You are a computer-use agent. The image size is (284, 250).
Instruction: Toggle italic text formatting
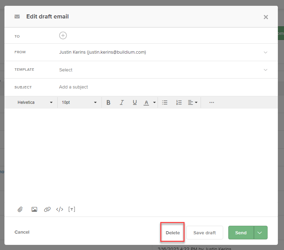(121, 102)
